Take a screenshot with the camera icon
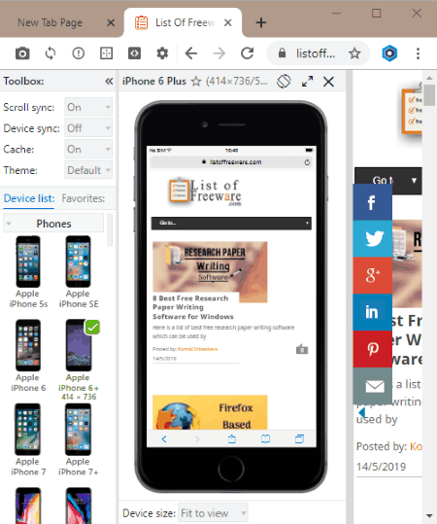437x524 pixels. click(x=22, y=53)
